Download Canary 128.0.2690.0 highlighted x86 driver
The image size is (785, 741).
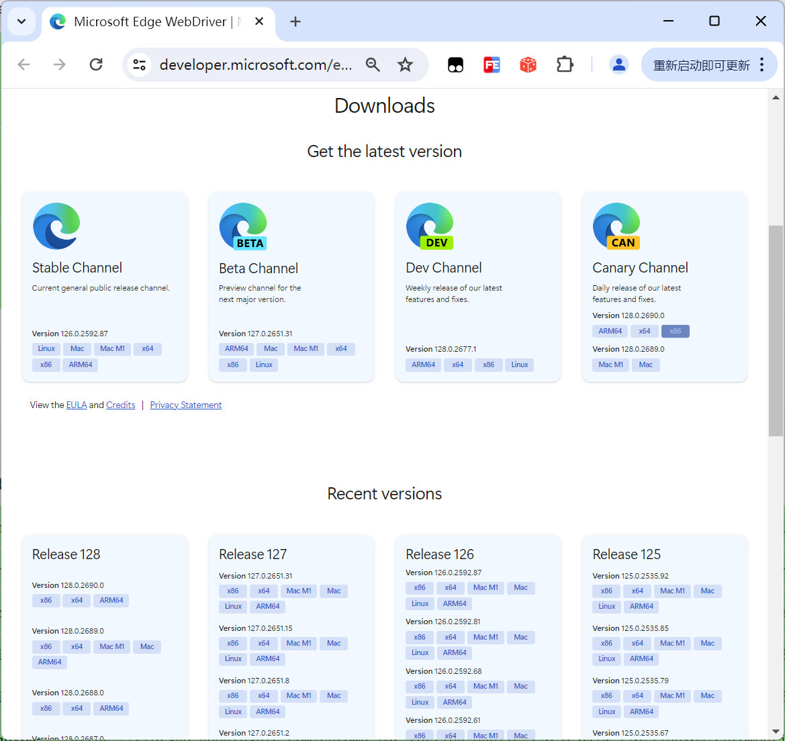pyautogui.click(x=676, y=331)
